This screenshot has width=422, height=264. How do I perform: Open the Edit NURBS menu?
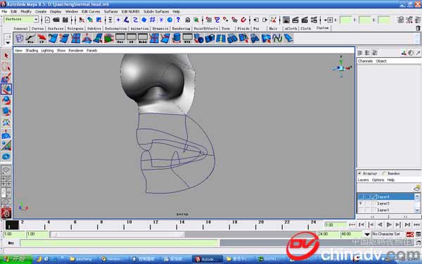[130, 11]
